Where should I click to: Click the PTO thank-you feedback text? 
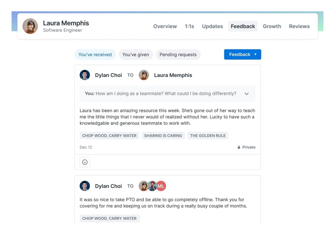(163, 203)
